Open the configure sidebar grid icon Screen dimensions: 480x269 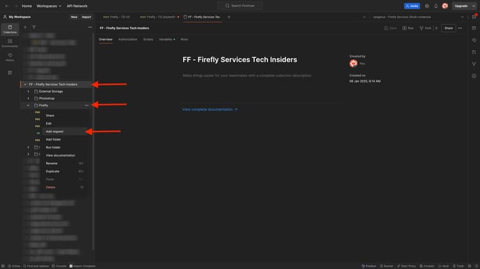(x=10, y=73)
